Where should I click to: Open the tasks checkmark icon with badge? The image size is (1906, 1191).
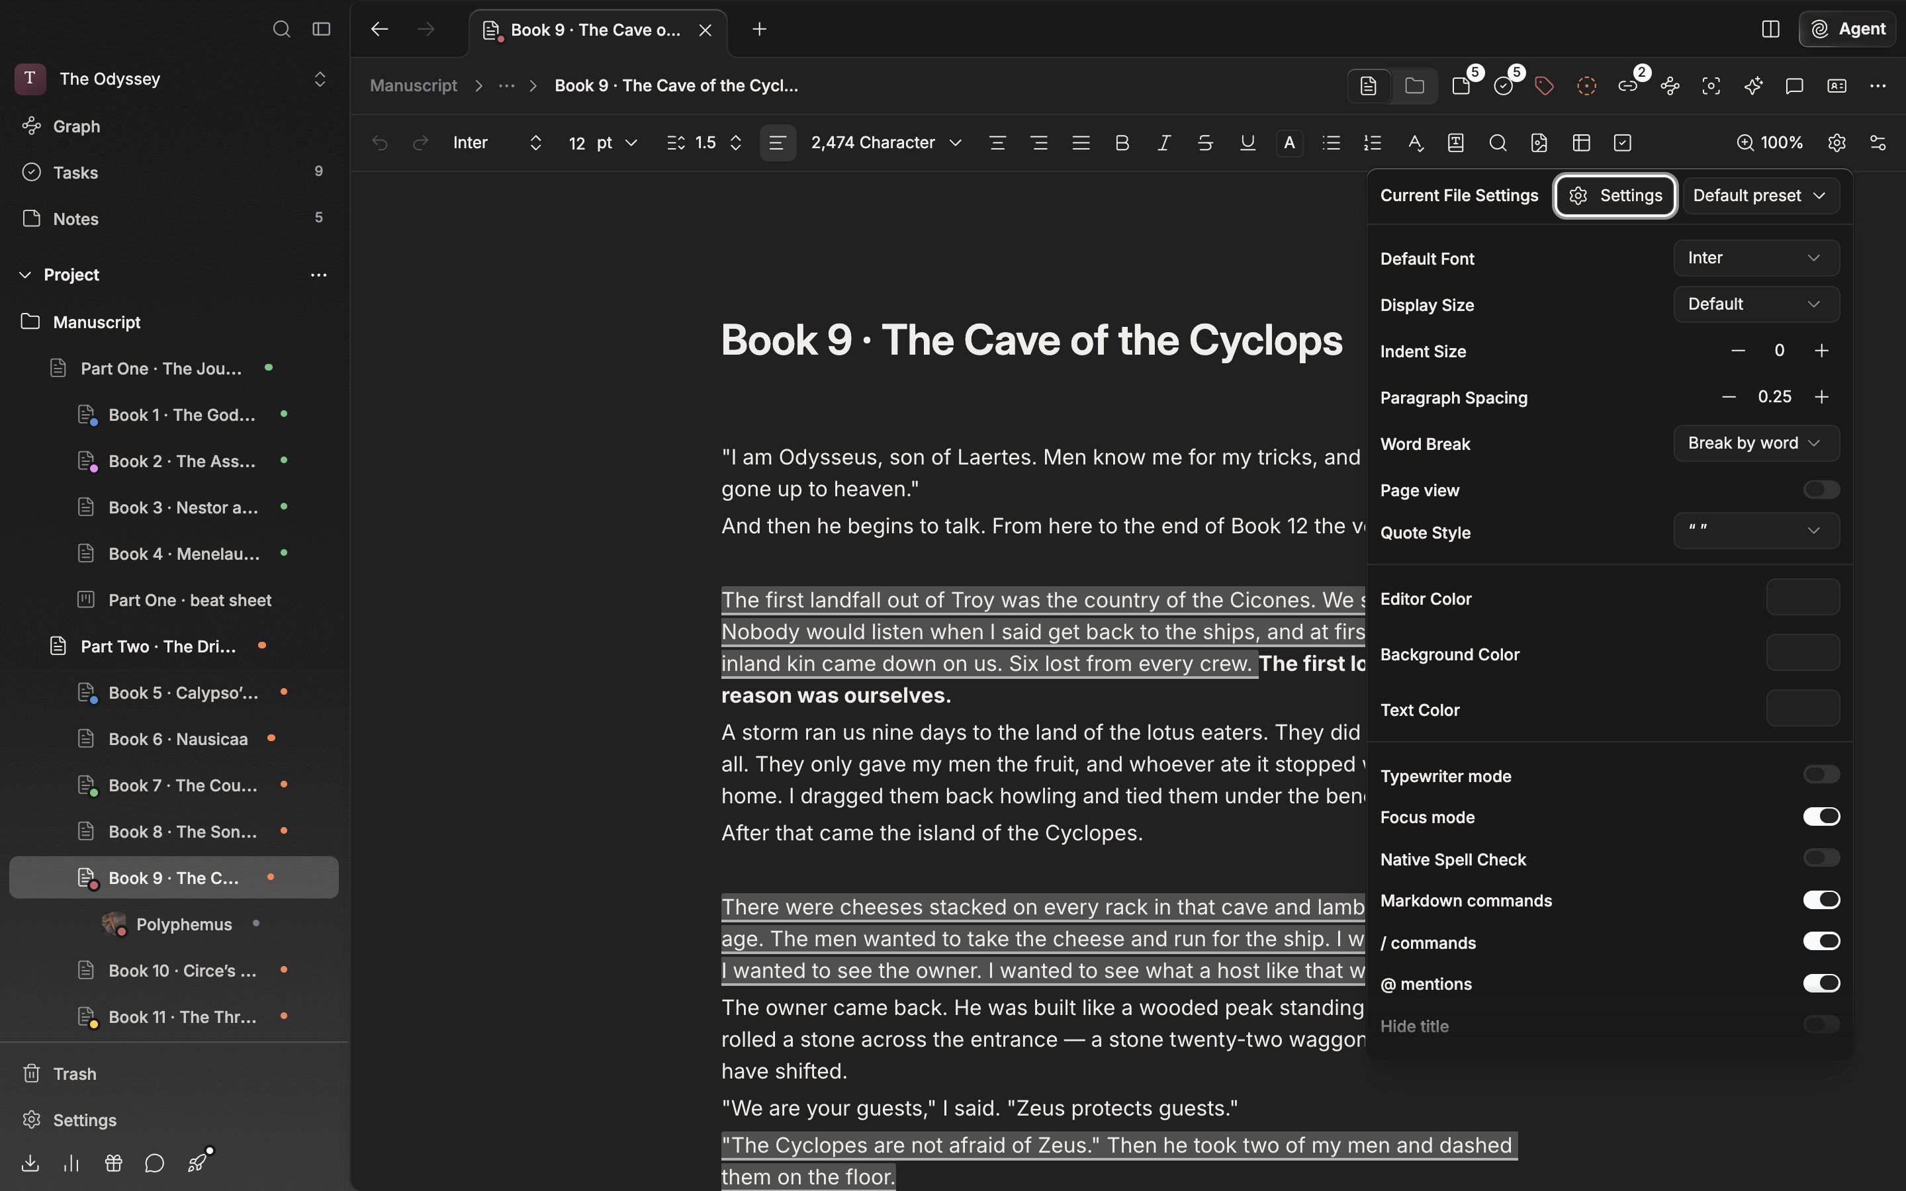[x=1504, y=85]
